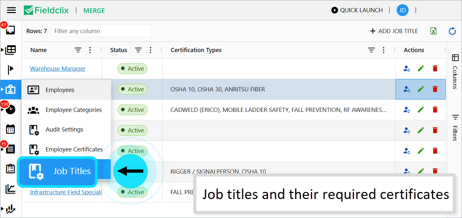This screenshot has height=218, width=462.
Task: Open the calendar sidebar icon
Action: (x=11, y=129)
